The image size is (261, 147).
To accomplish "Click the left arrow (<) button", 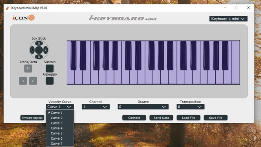I will [x=23, y=81].
